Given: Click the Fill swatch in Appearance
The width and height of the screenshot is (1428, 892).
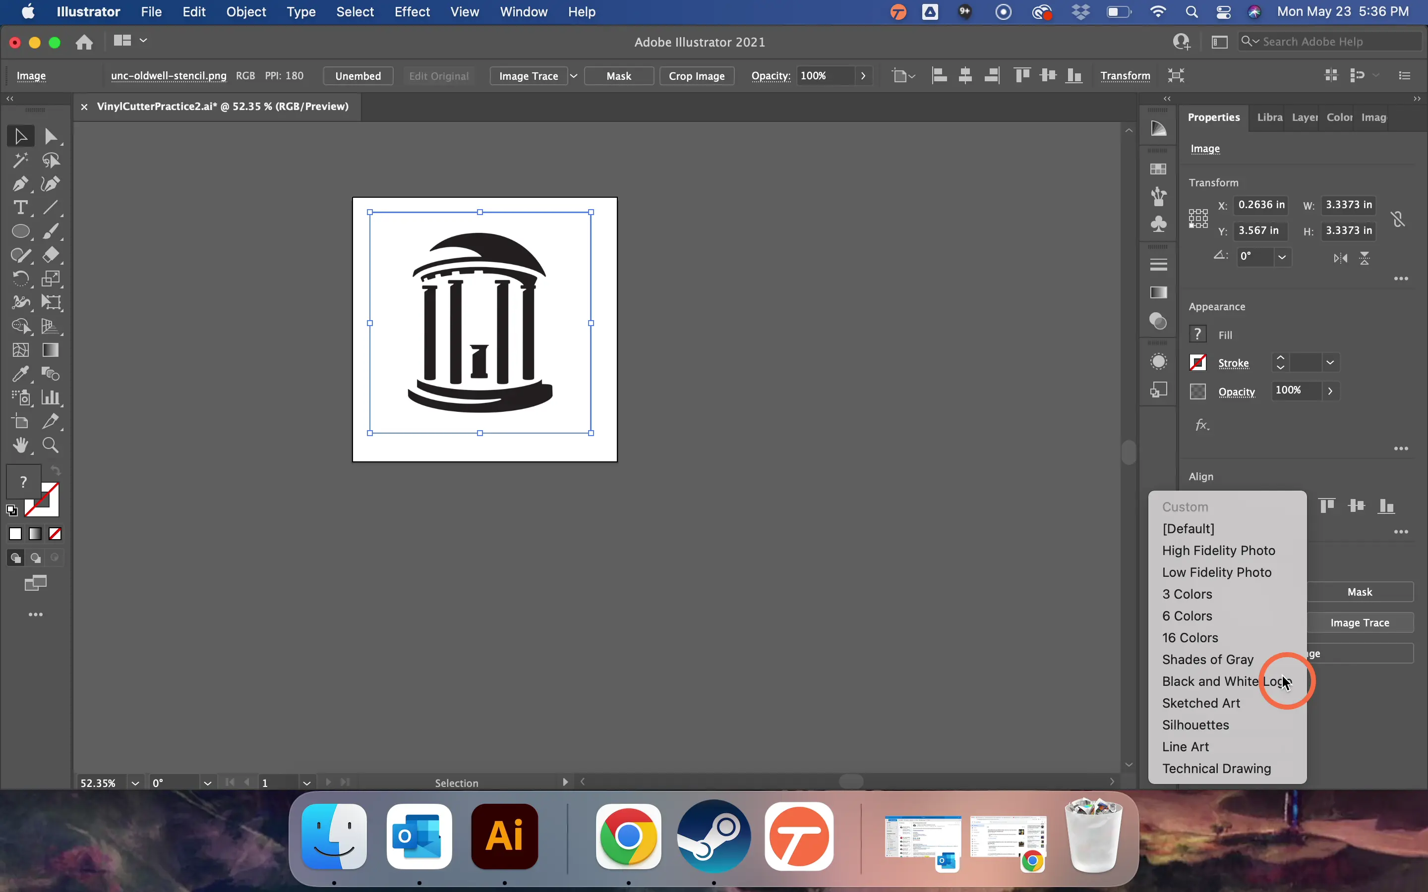Looking at the screenshot, I should [x=1198, y=334].
